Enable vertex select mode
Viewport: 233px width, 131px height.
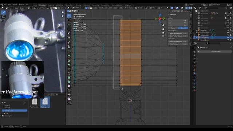click(x=87, y=8)
